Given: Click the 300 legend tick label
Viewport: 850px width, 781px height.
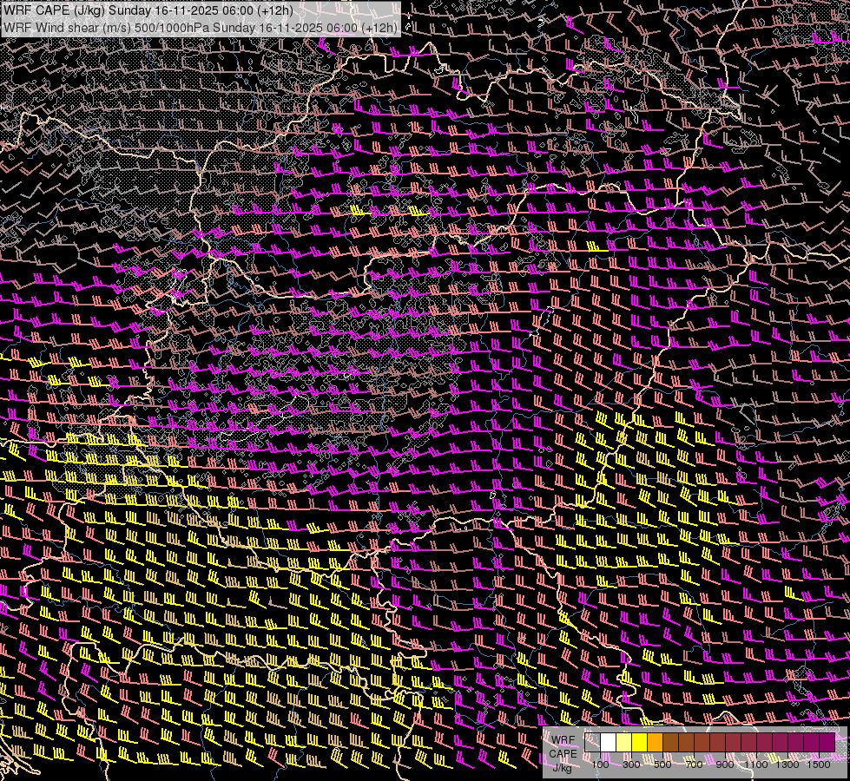Looking at the screenshot, I should (631, 764).
